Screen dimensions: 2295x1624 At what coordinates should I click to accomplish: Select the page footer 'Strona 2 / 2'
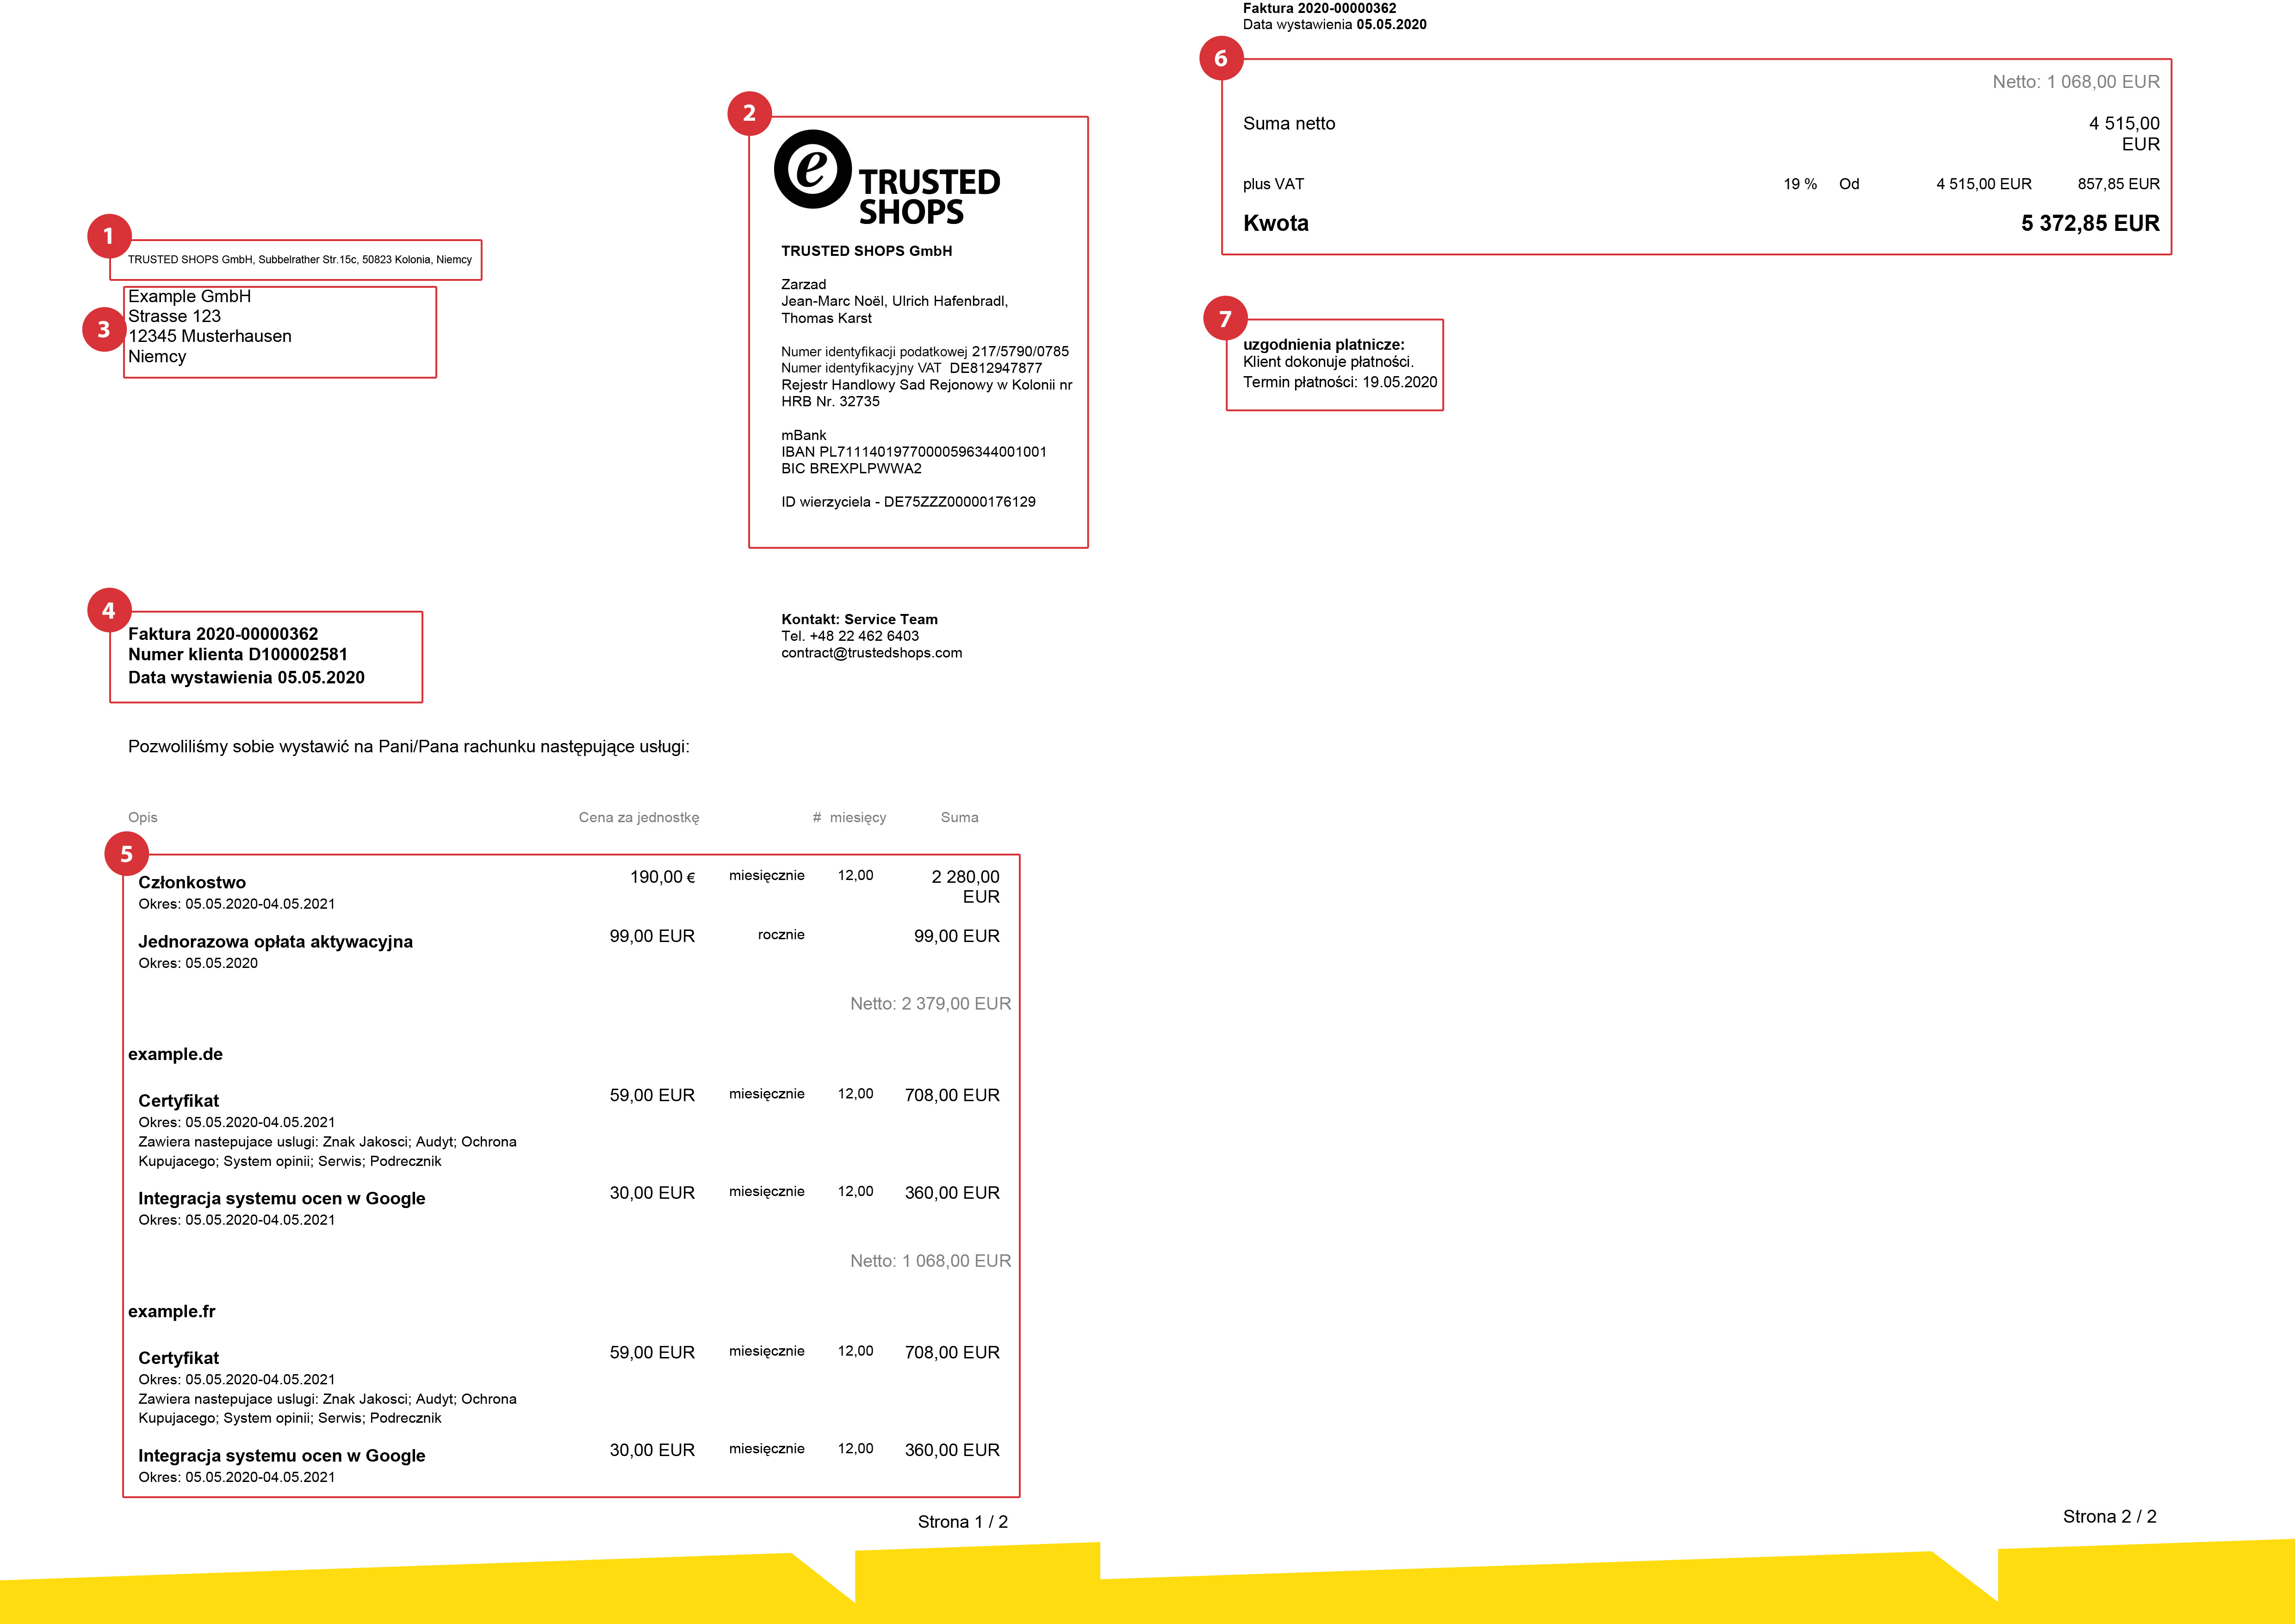(2109, 1517)
